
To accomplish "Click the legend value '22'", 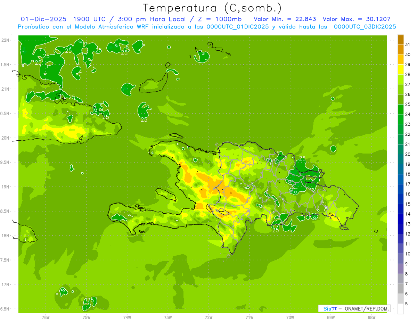I will point(408,134).
